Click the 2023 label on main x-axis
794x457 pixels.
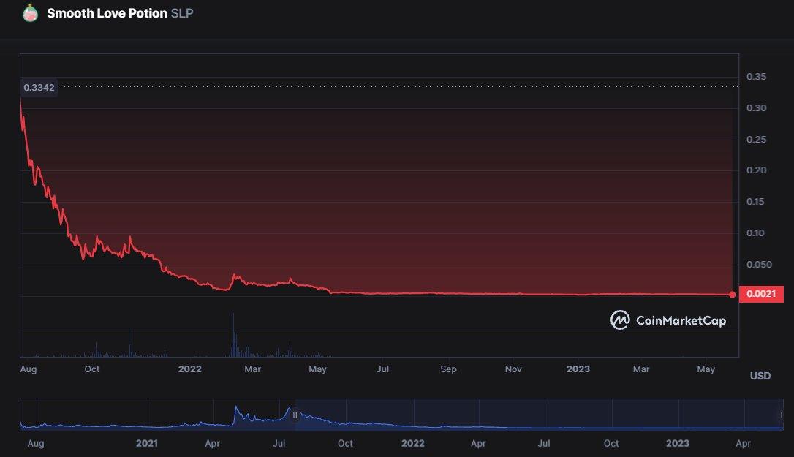[x=578, y=369]
